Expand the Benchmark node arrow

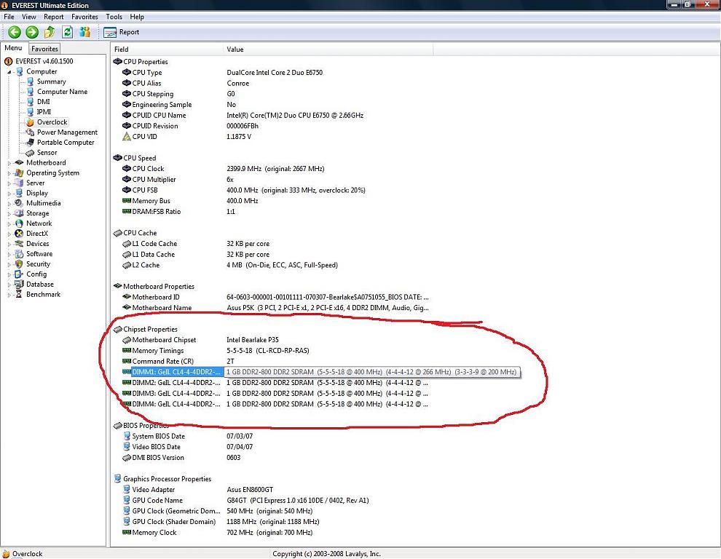[x=9, y=295]
